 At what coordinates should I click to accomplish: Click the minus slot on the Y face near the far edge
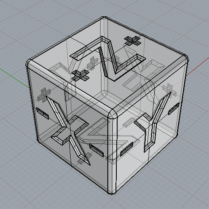174,109
